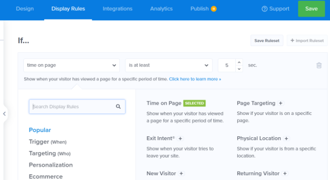Open the is at least dropdown
330x180 pixels.
click(168, 65)
